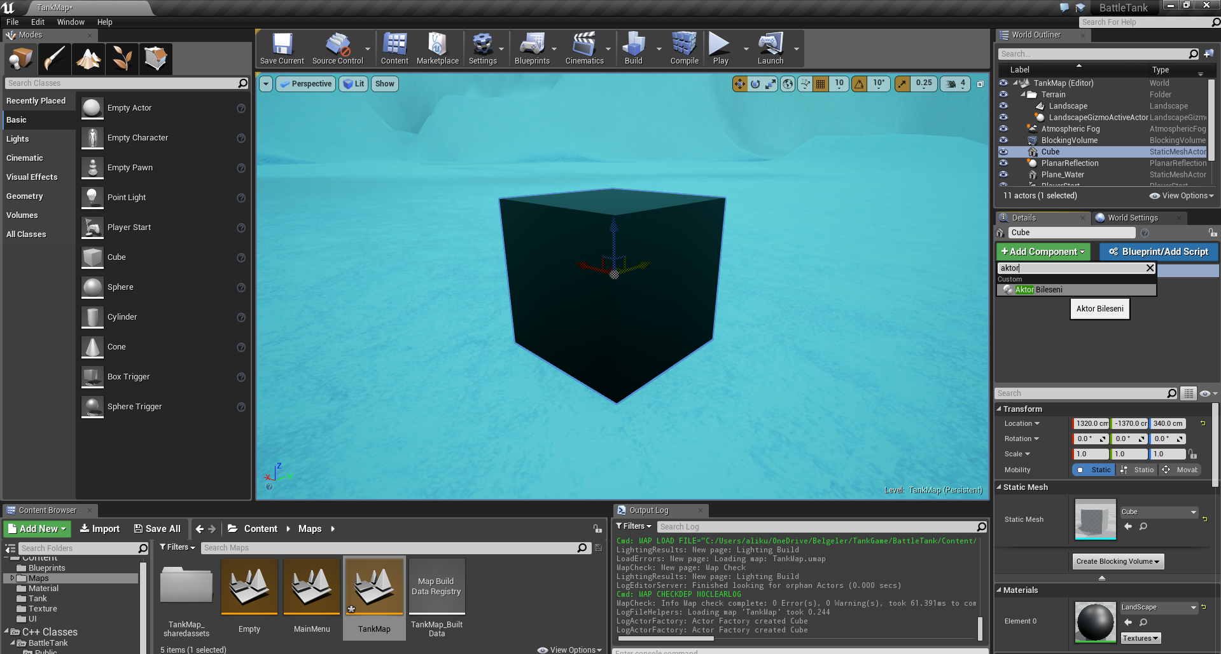Select the translate gizmo tool in viewport
The image size is (1221, 654).
click(x=739, y=84)
